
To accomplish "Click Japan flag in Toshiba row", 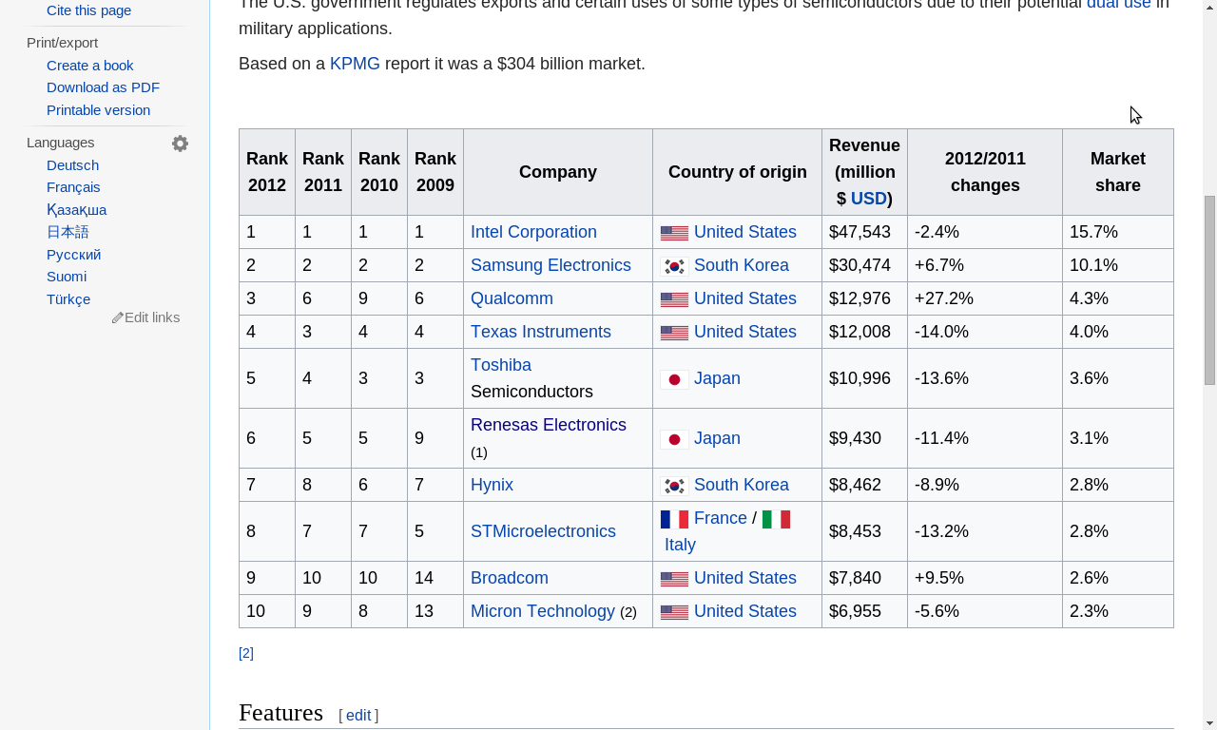I will [674, 379].
